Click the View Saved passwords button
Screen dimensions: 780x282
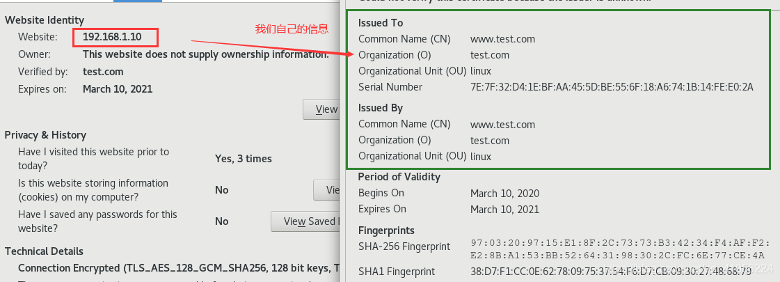[x=305, y=221]
